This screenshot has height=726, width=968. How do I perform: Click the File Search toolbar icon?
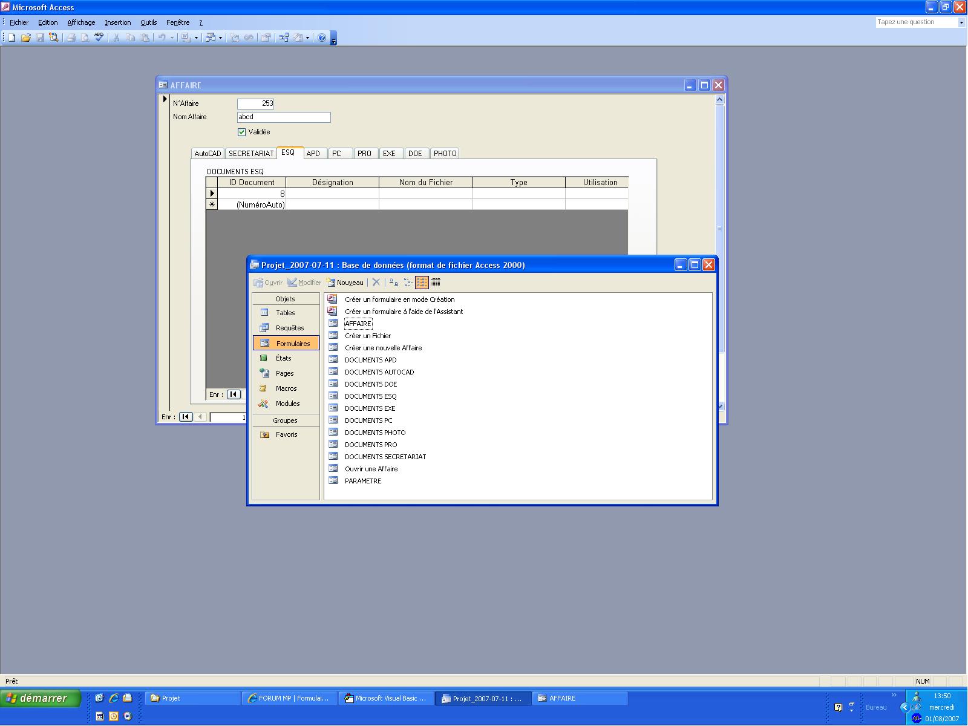click(54, 38)
